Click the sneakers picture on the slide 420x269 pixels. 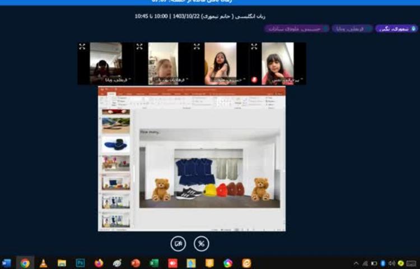(189, 193)
